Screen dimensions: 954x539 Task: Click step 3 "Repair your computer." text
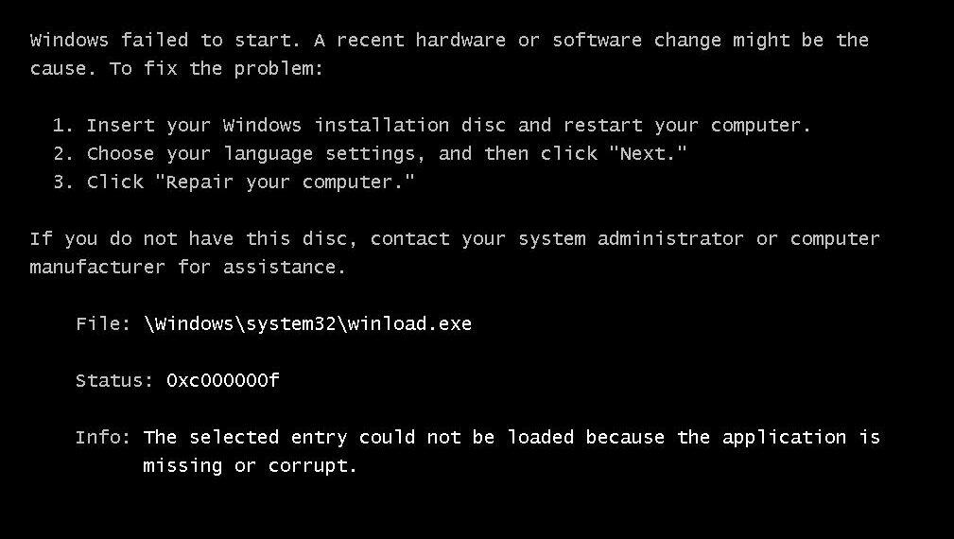point(285,182)
